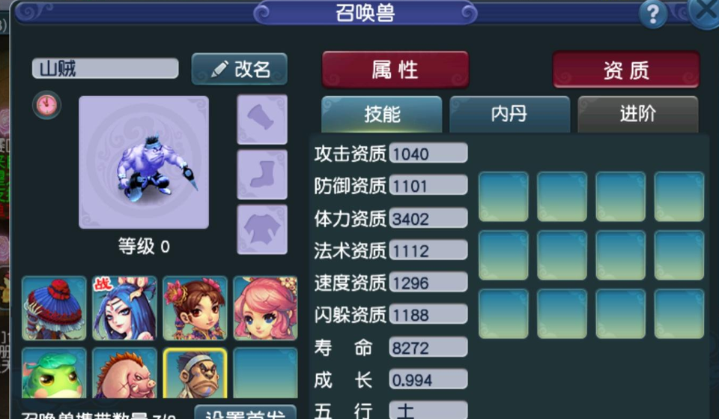Choose the orange-spiked boar pet
The image size is (719, 419).
124,373
